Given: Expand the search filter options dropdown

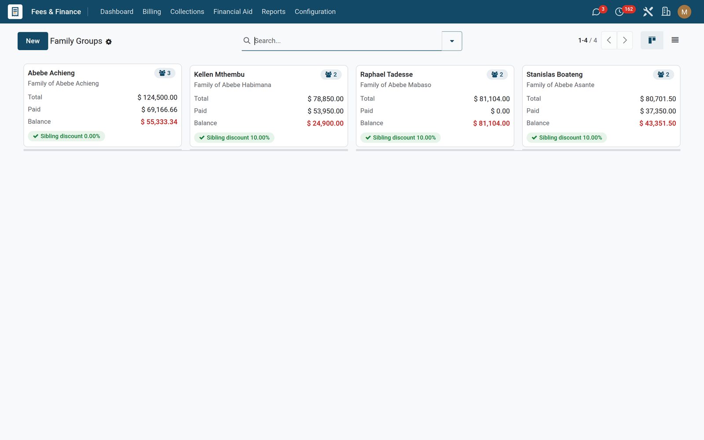Looking at the screenshot, I should [452, 41].
